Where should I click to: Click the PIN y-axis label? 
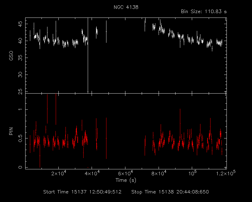[11, 131]
